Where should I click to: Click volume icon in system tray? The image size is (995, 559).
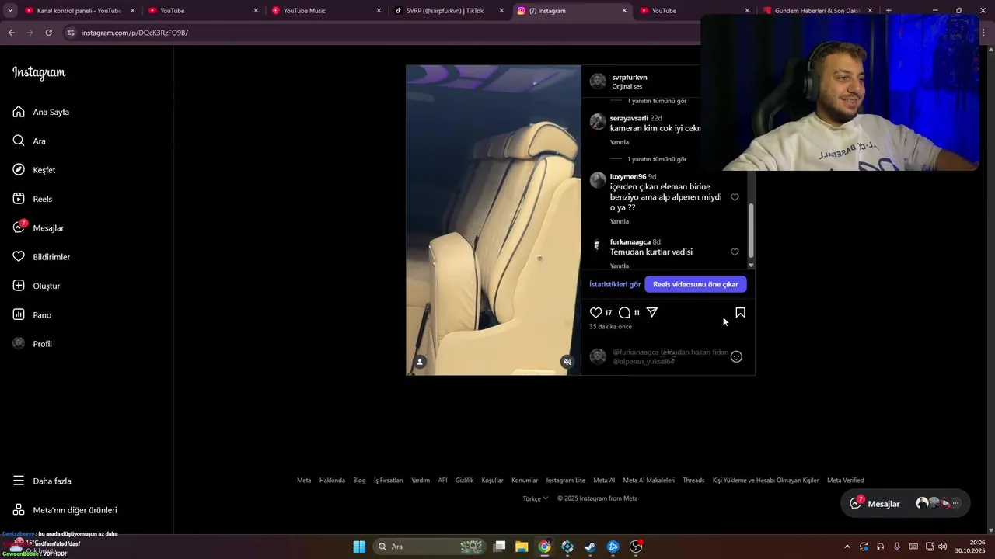[943, 547]
